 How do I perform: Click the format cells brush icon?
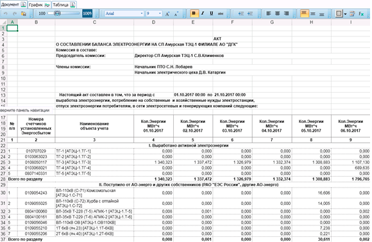pyautogui.click(x=352, y=13)
